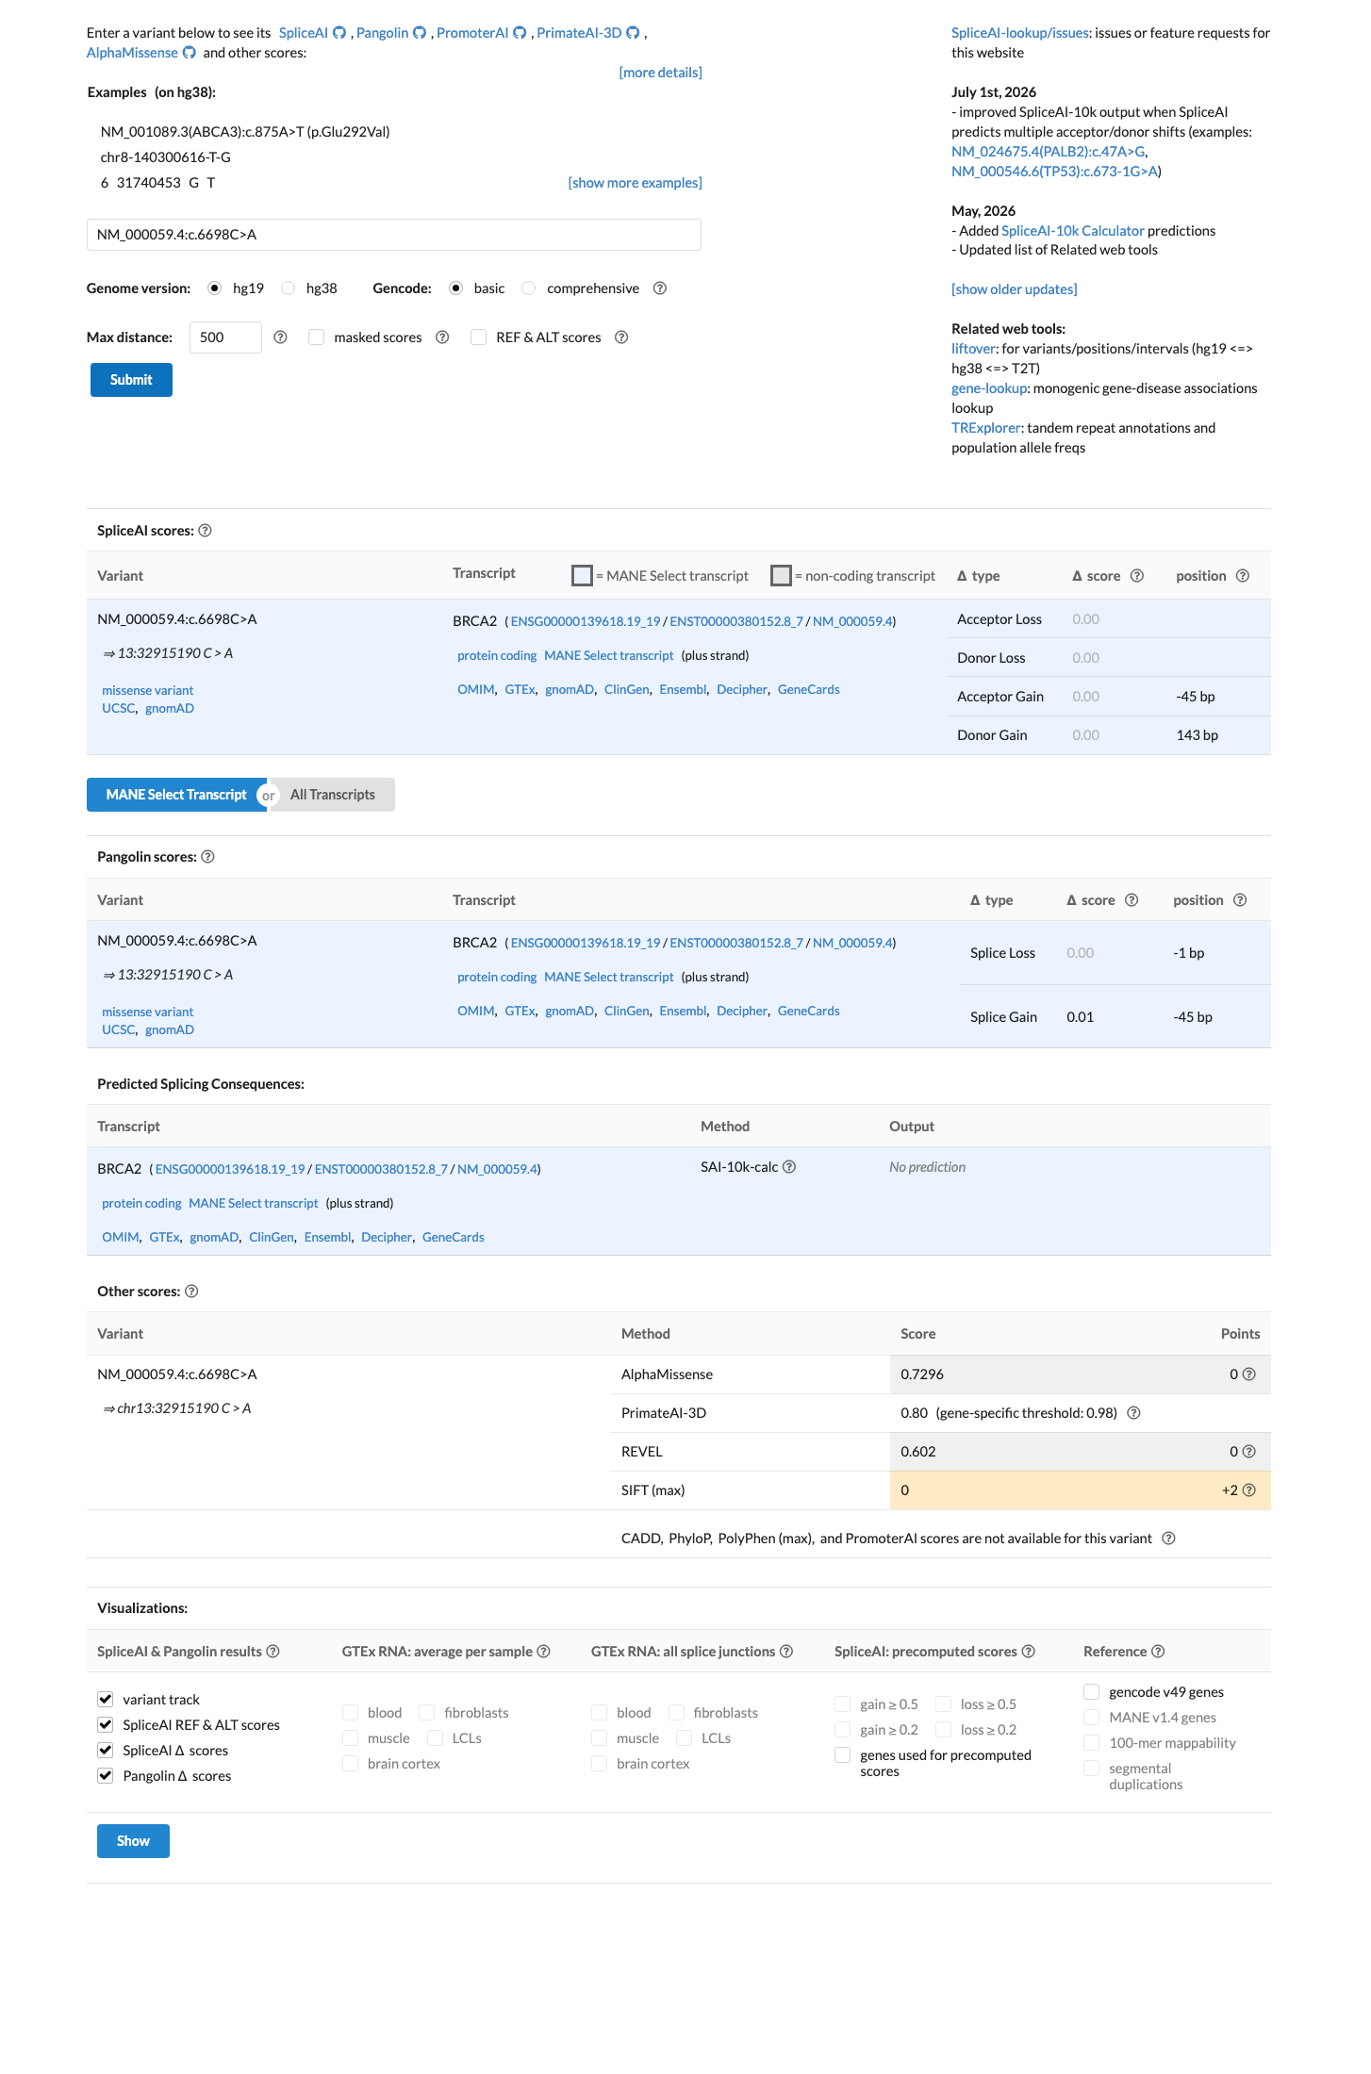The width and height of the screenshot is (1371, 2074).
Task: Click the Max distance input field
Action: 225,337
